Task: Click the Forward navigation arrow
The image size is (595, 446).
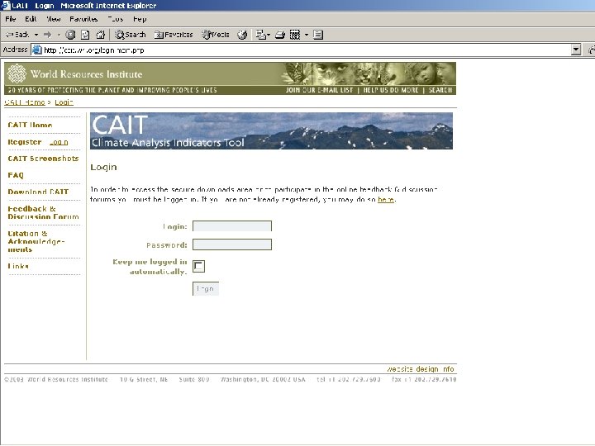Action: pyautogui.click(x=47, y=35)
